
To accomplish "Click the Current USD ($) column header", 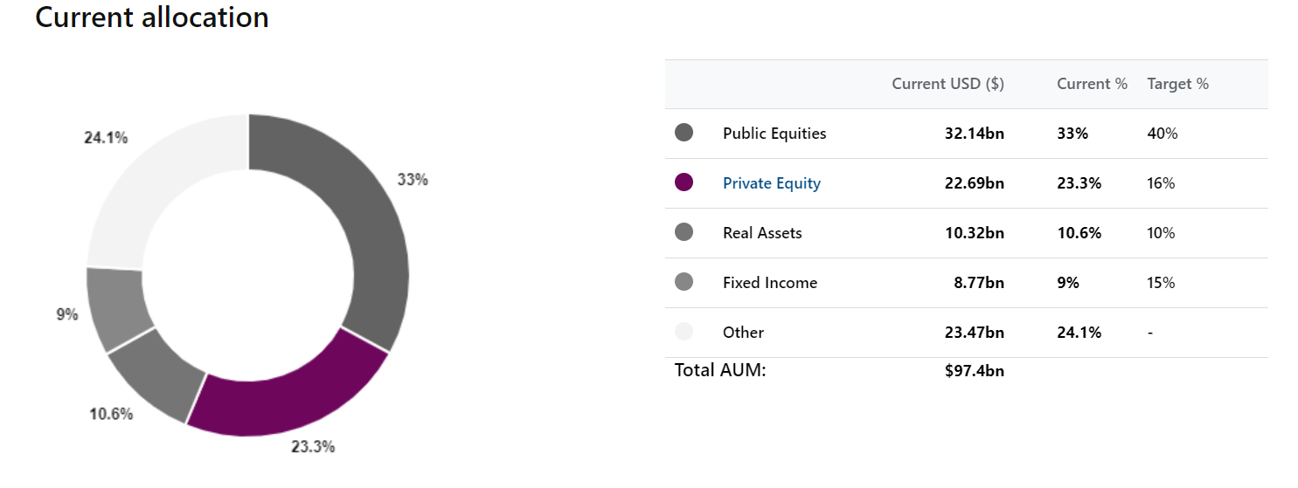I will point(947,84).
